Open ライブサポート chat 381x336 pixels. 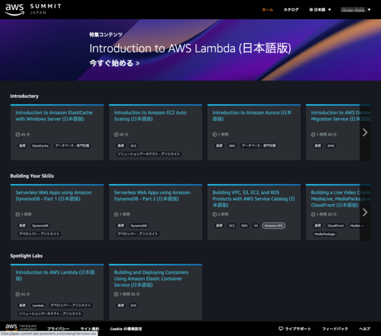tap(295, 329)
